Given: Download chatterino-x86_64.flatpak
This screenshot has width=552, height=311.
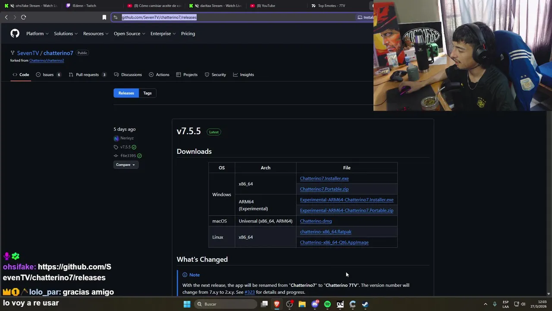Looking at the screenshot, I should tap(326, 232).
